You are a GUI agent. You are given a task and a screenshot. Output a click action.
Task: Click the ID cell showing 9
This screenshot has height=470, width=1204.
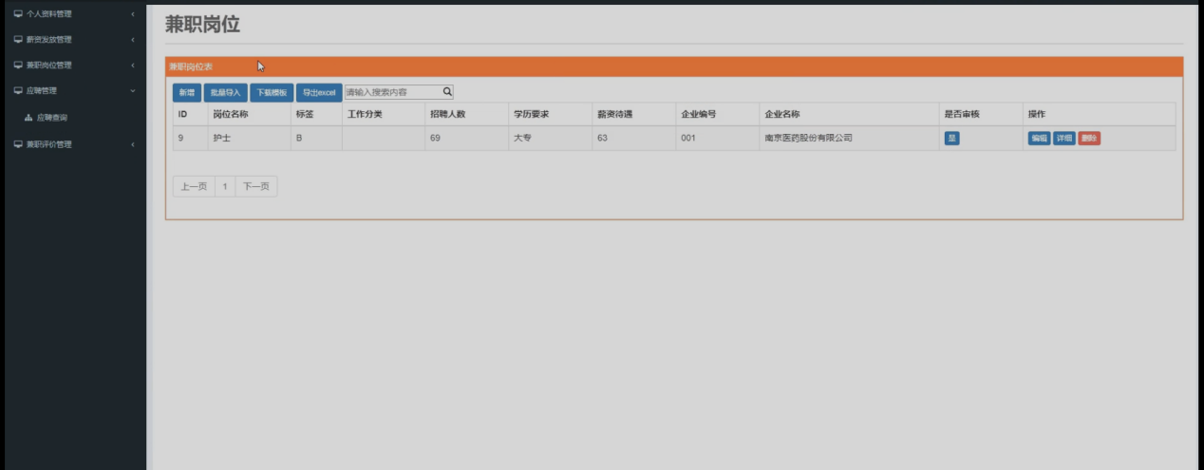[x=191, y=138]
